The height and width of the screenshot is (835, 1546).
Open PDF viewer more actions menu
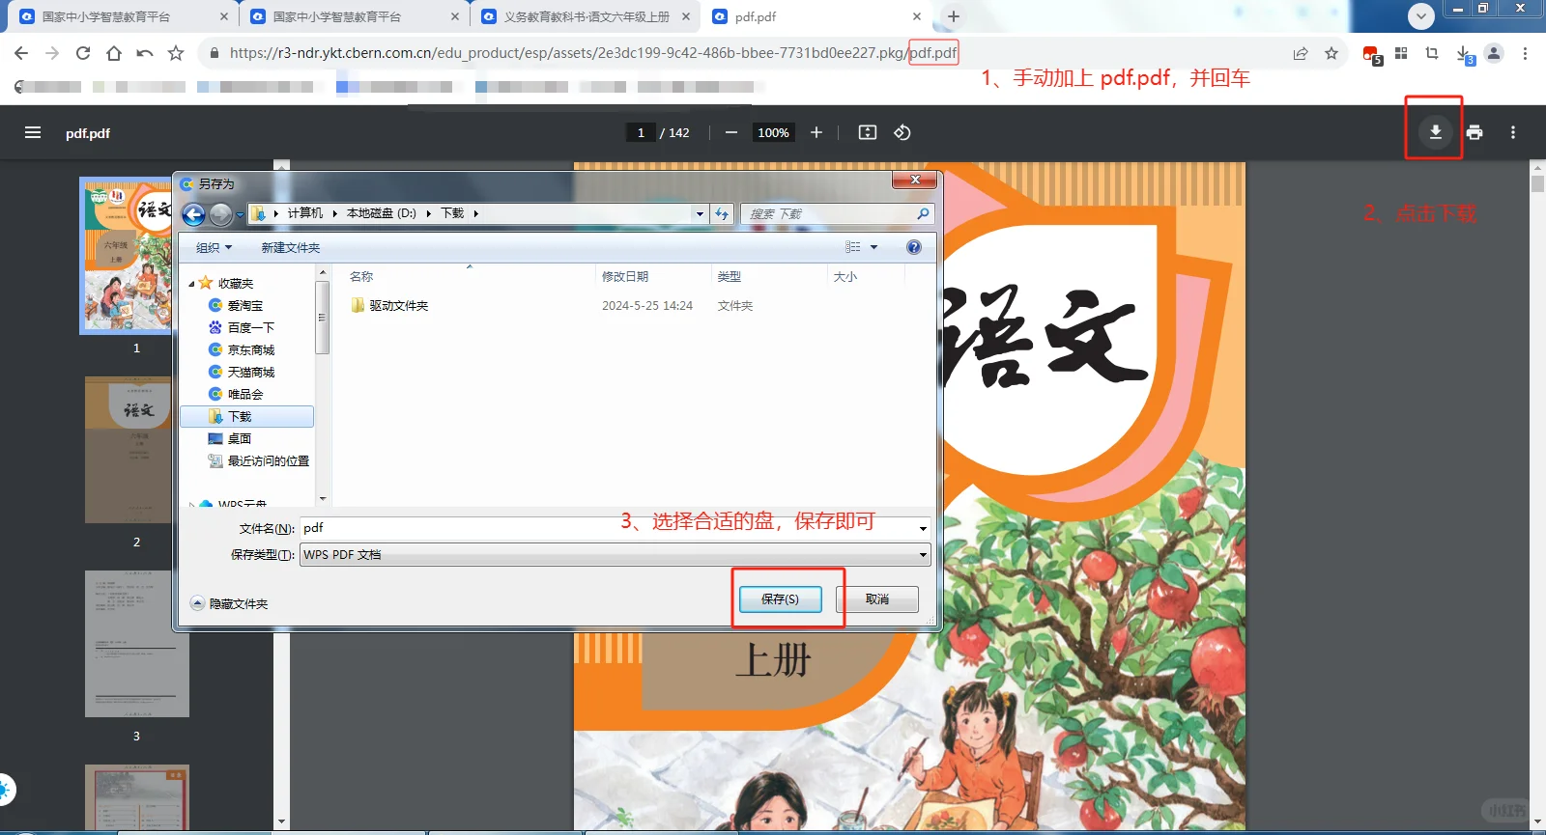click(1513, 132)
